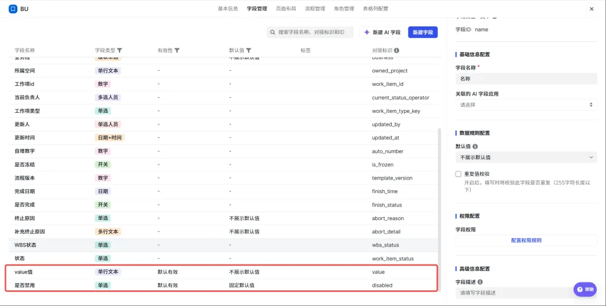Image resolution: width=606 pixels, height=306 pixels.
Task: Click the wbs_status identifier cell
Action: point(385,245)
